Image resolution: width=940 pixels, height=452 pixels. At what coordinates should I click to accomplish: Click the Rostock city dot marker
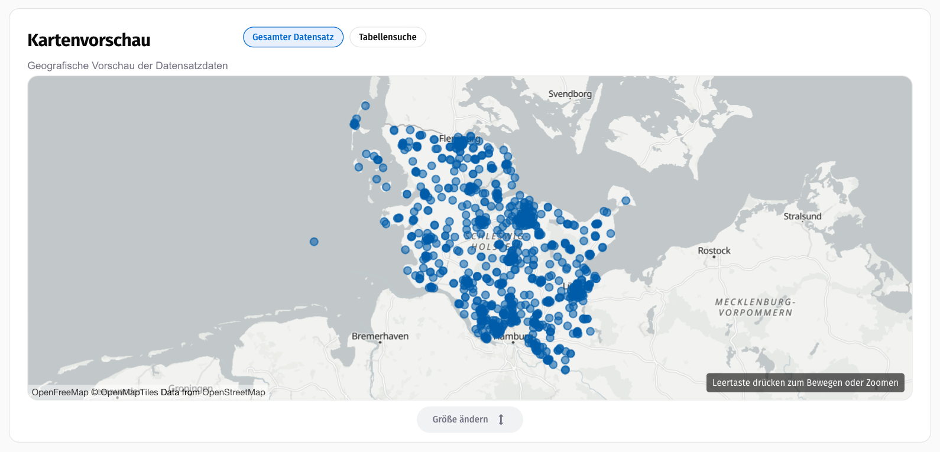[714, 257]
